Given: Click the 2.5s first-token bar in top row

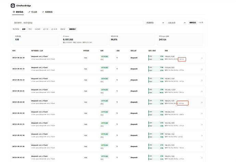Looking at the screenshot, I should (156, 57).
